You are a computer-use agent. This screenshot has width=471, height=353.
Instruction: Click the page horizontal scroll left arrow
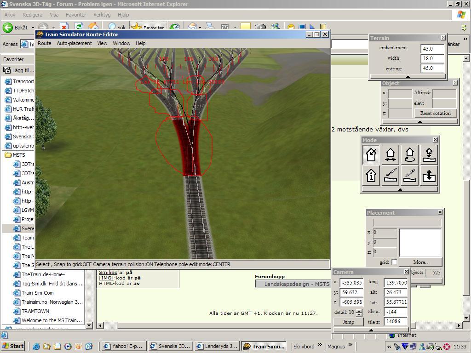point(101,325)
